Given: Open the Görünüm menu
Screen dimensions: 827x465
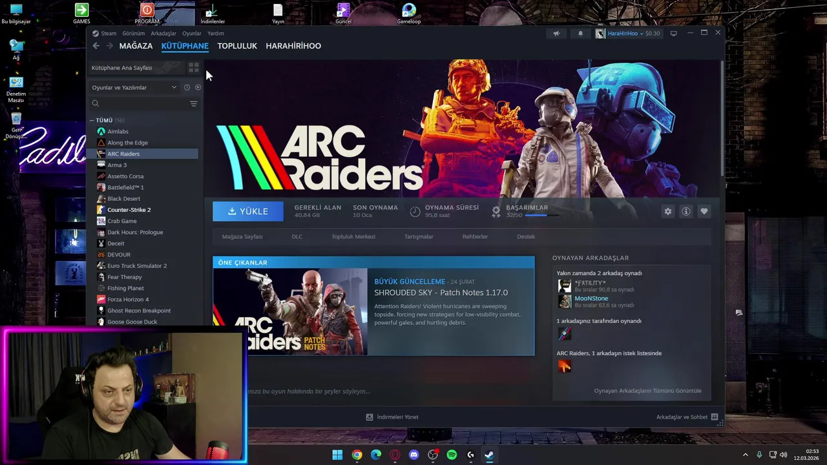Looking at the screenshot, I should pos(134,34).
